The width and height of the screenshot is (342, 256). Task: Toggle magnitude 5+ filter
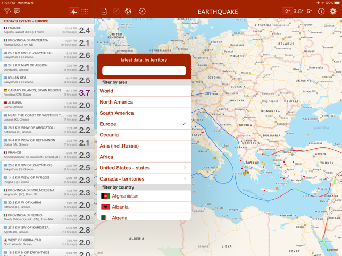point(309,11)
